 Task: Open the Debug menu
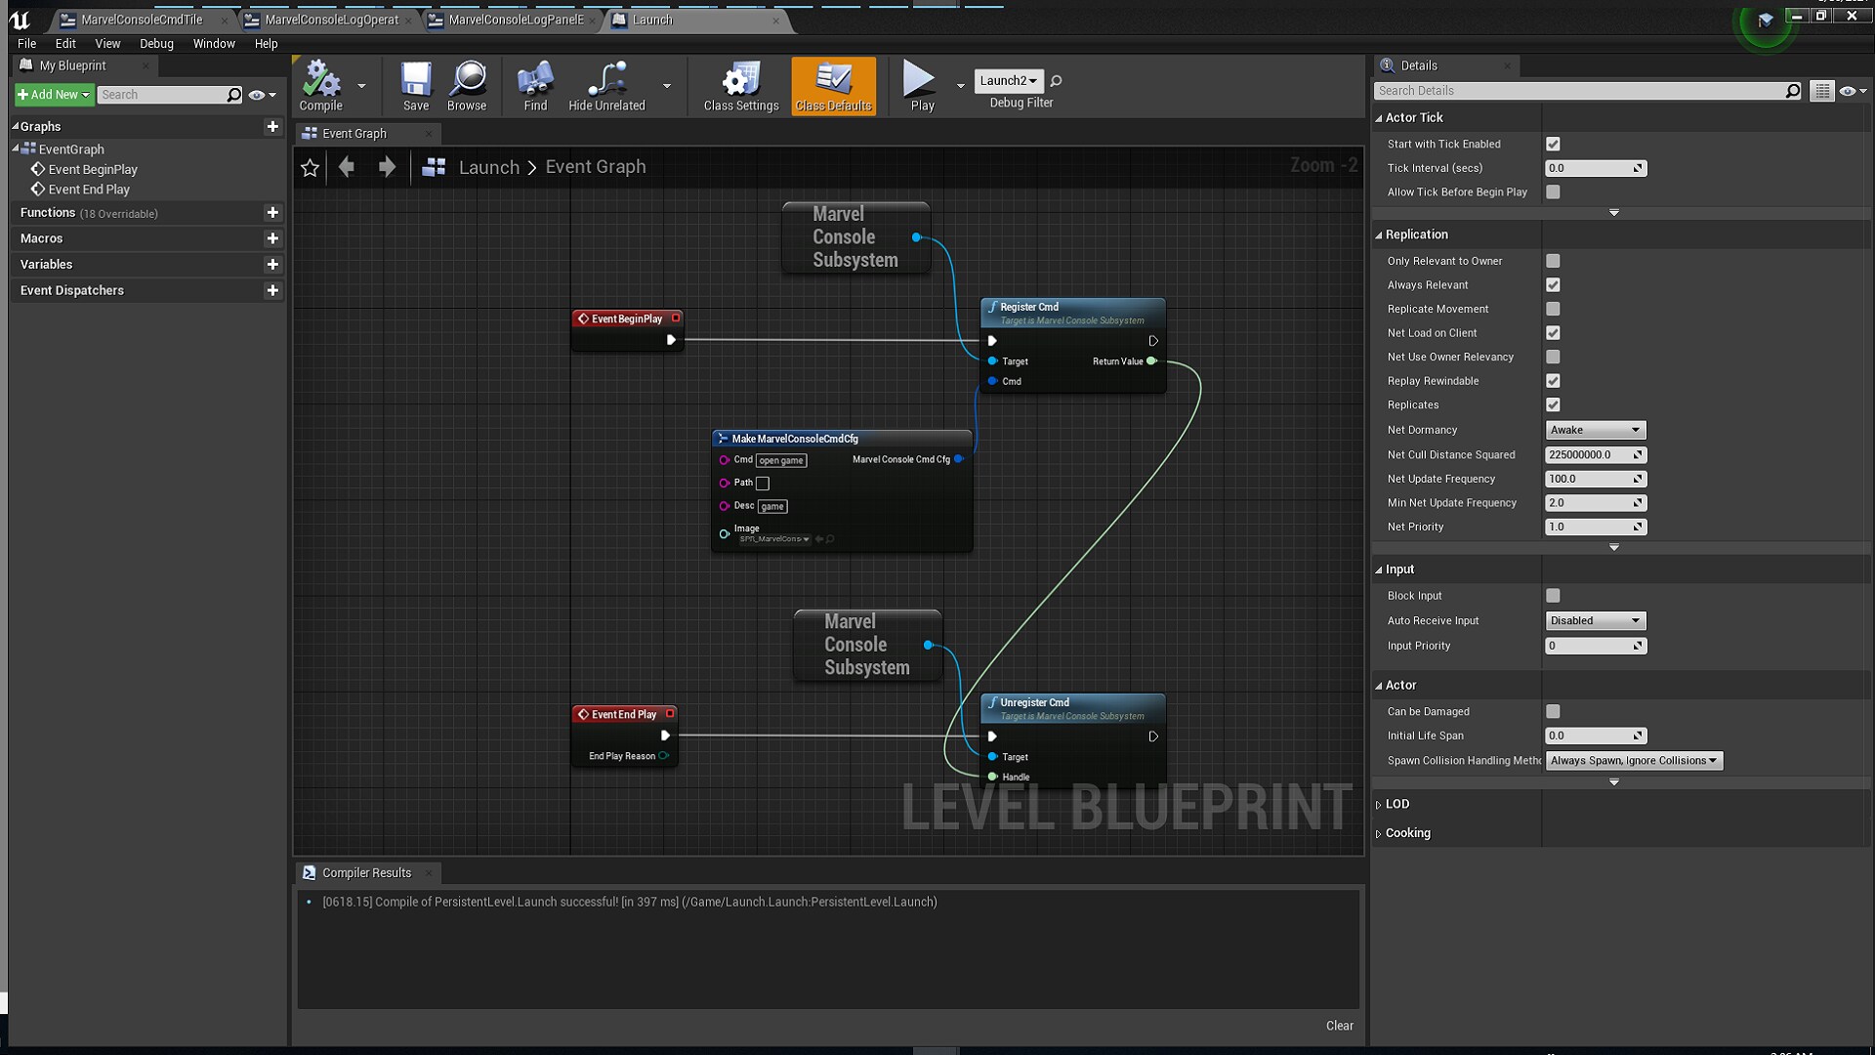[x=155, y=43]
